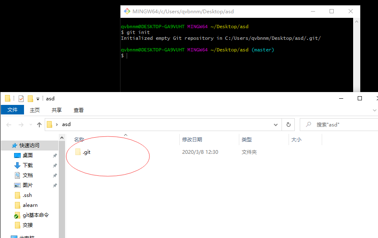Click the pin icon next to 文档
This screenshot has width=378, height=238.
[x=55, y=175]
